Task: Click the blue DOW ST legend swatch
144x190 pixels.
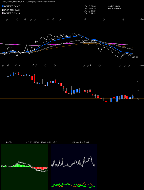Action: click(x=3, y=6)
